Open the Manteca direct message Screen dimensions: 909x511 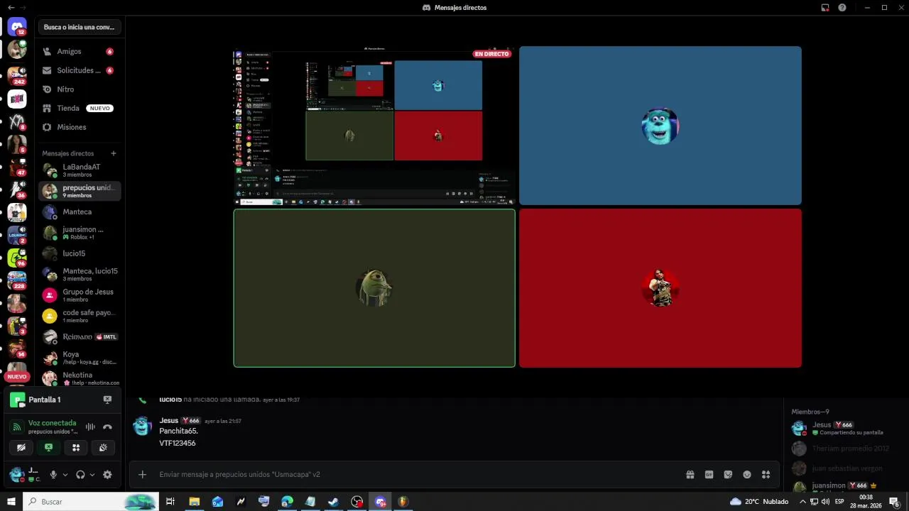78,211
